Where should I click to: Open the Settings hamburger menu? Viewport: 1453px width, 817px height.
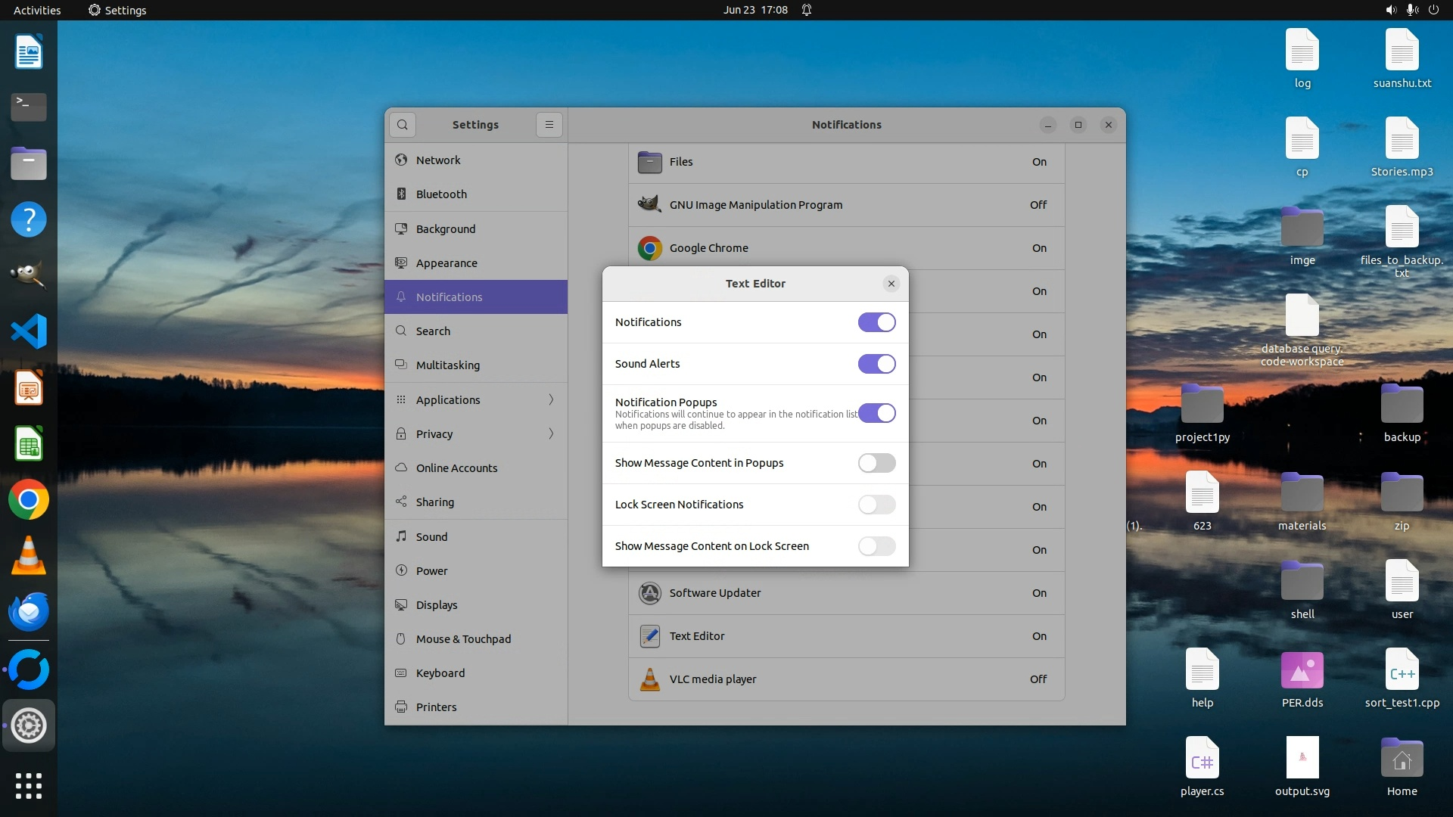point(549,125)
